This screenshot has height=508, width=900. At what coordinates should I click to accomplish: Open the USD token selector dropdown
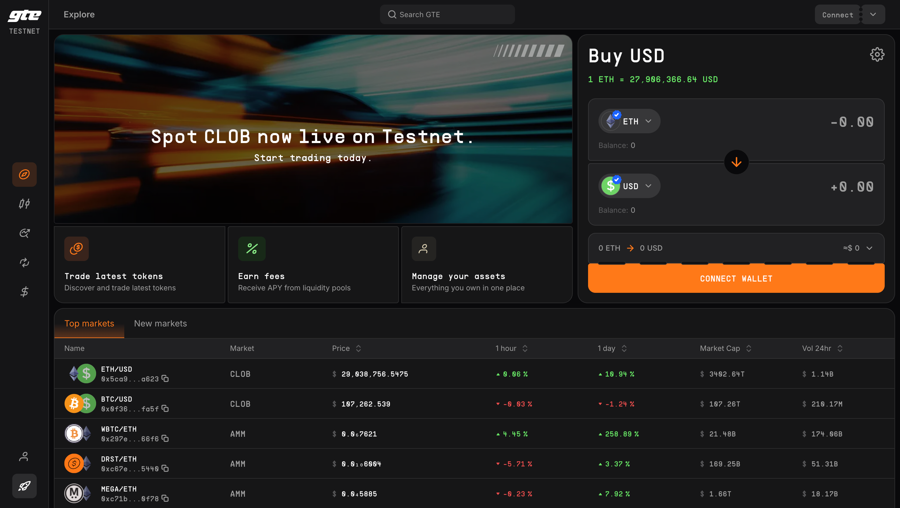[630, 186]
